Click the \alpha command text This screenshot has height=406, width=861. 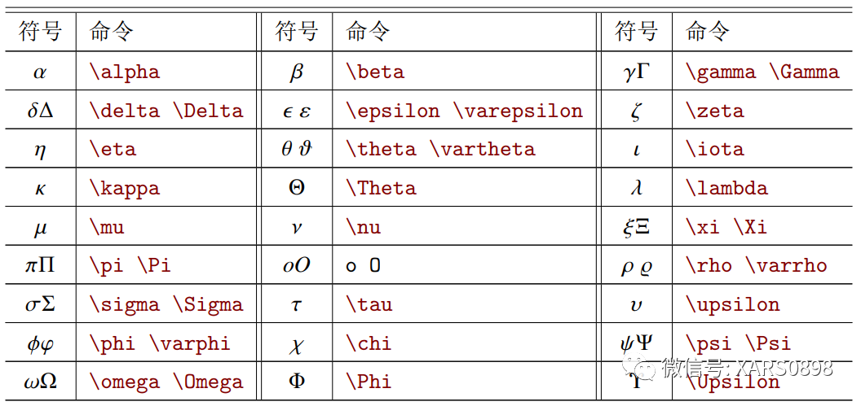(x=125, y=72)
